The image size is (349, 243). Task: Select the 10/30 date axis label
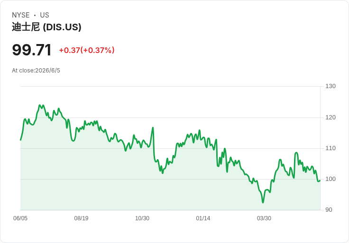coord(142,218)
